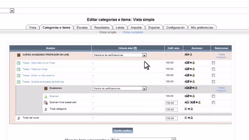This screenshot has height=140, width=249.
Task: Open calculator for Examen final presencial
Action: [x=188, y=102]
